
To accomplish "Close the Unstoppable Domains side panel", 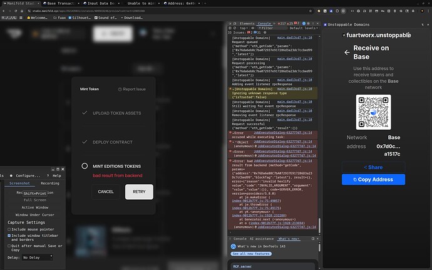I will coord(428,24).
